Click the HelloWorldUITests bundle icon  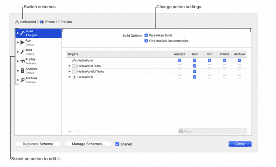(x=74, y=72)
